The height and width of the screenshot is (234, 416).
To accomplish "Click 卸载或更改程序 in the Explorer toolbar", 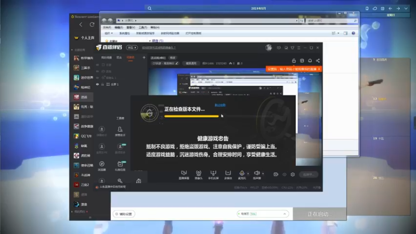I will coord(145,33).
